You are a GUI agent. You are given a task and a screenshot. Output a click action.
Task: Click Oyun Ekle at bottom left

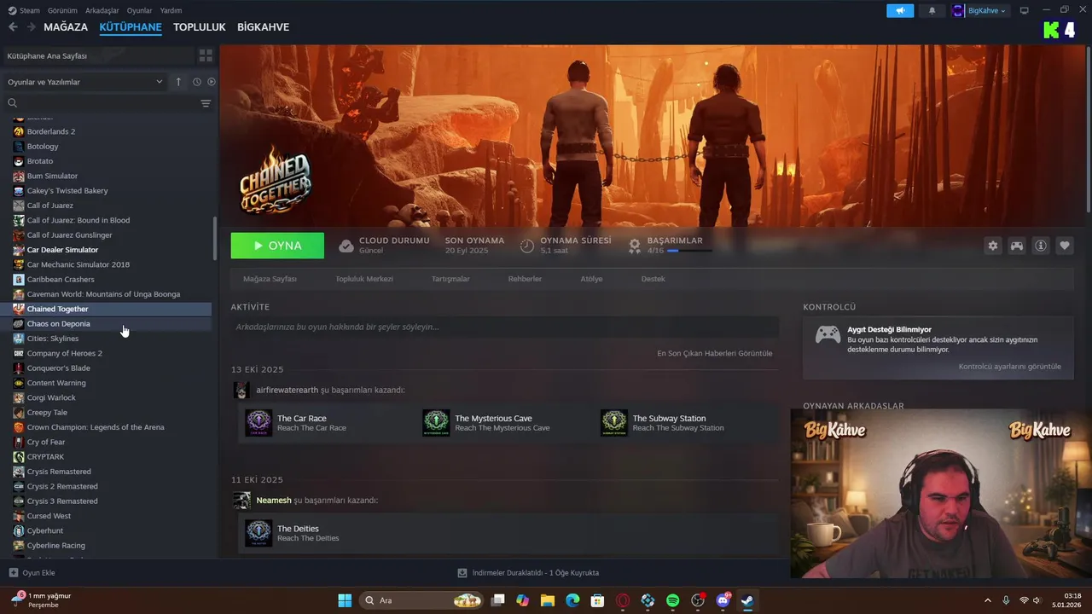click(32, 573)
